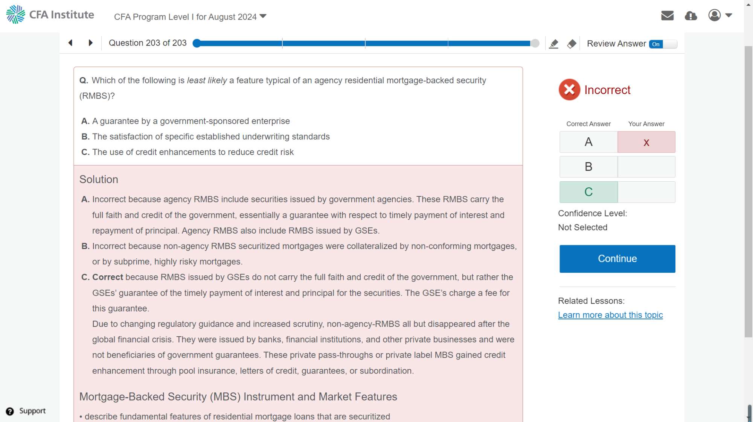The width and height of the screenshot is (753, 422).
Task: Open the mail envelope icon
Action: 667,15
